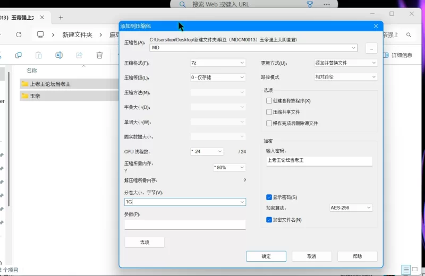The image size is (425, 276).
Task: Click the copy icon in Explorer toolbar
Action: 19,55
